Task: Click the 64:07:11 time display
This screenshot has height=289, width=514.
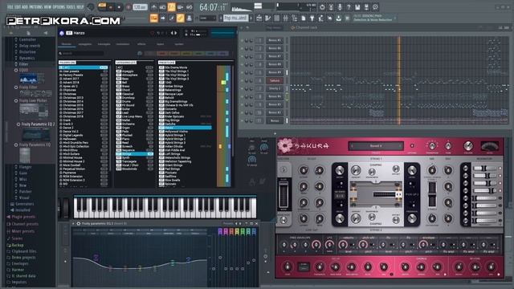Action: pos(213,7)
